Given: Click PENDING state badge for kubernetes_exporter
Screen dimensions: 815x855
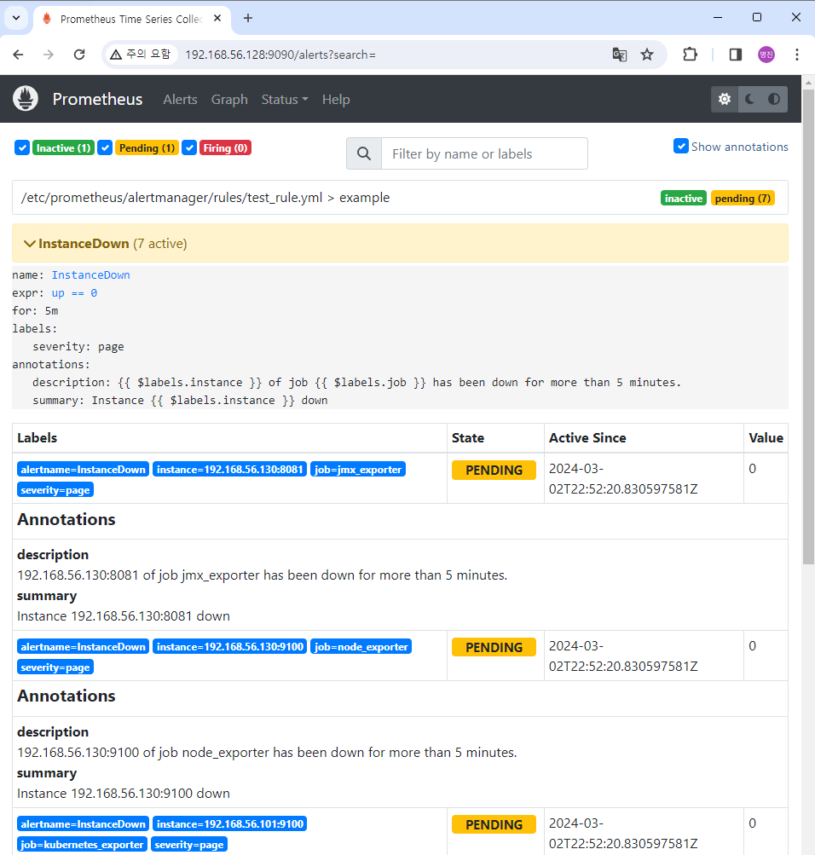Looking at the screenshot, I should 494,824.
